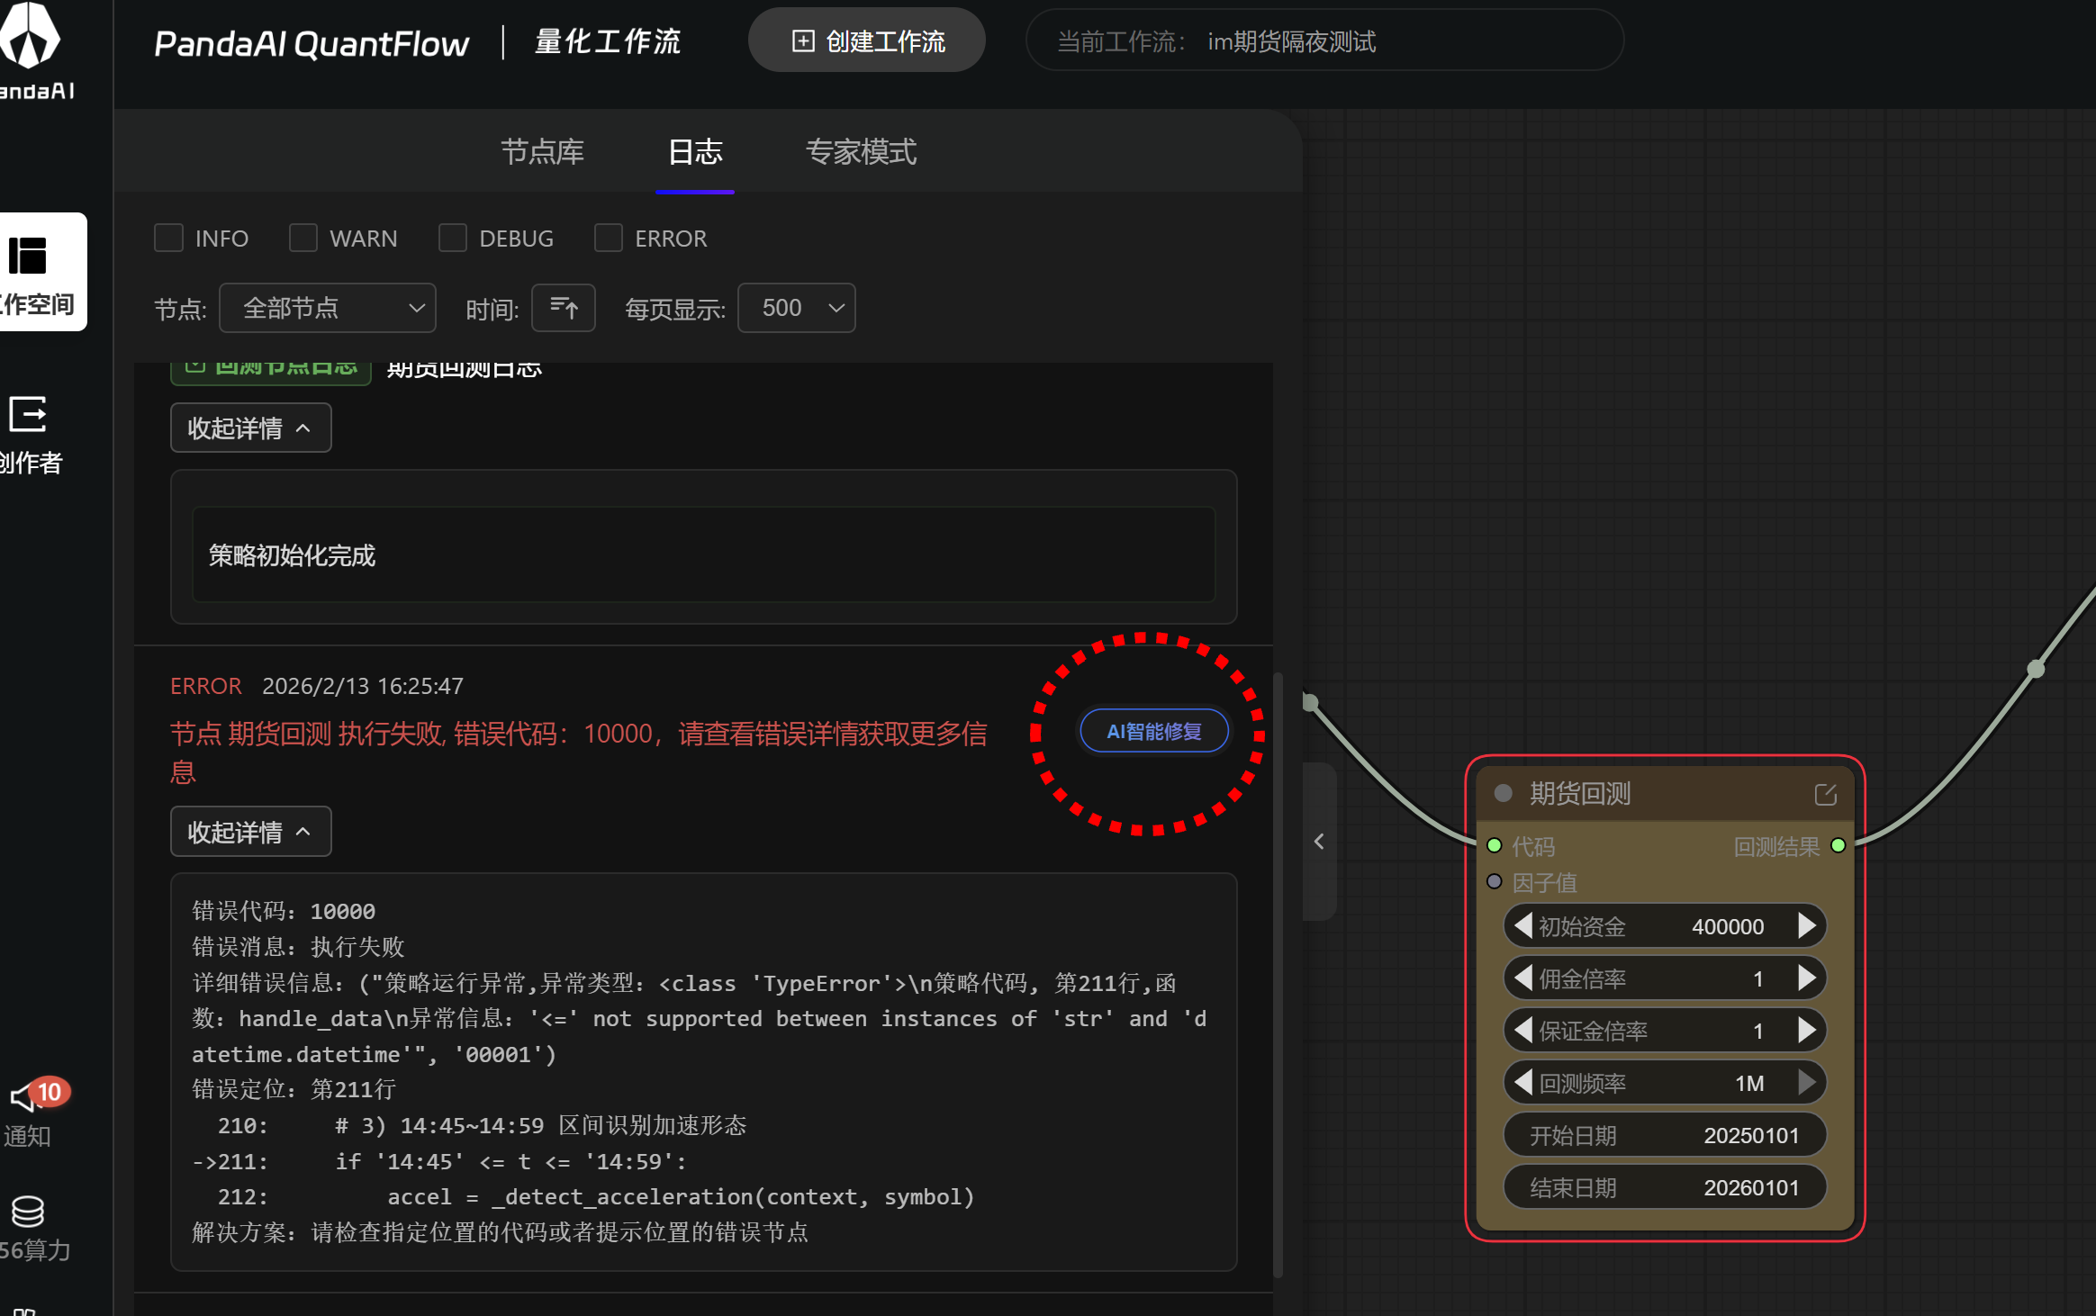The image size is (2096, 1316).
Task: Click the PandaAI QuantFlow title
Action: click(312, 43)
